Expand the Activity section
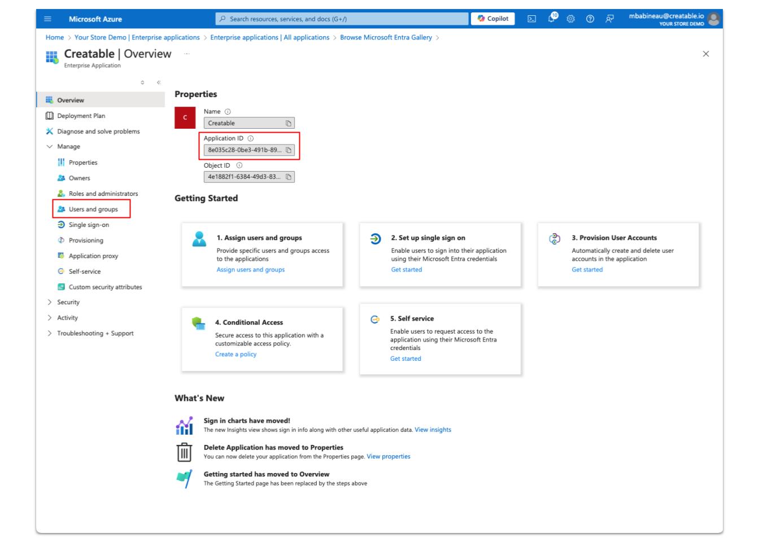The width and height of the screenshot is (759, 542). point(50,318)
